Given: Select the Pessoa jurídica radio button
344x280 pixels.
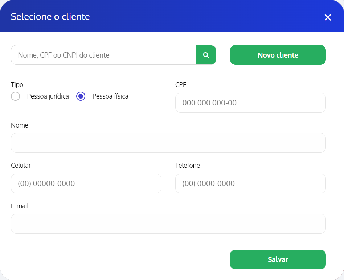Looking at the screenshot, I should click(16, 96).
